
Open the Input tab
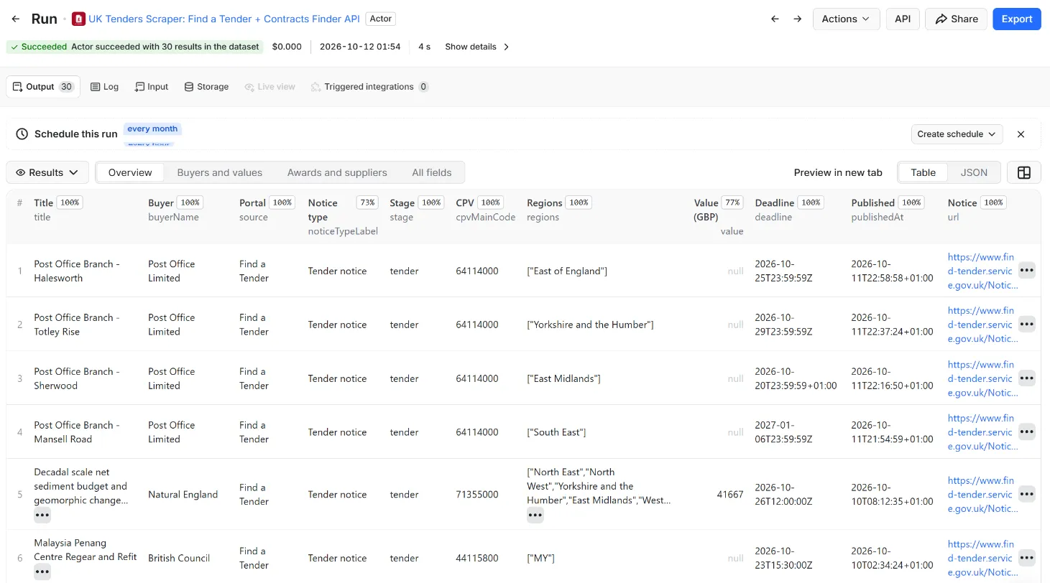click(151, 87)
